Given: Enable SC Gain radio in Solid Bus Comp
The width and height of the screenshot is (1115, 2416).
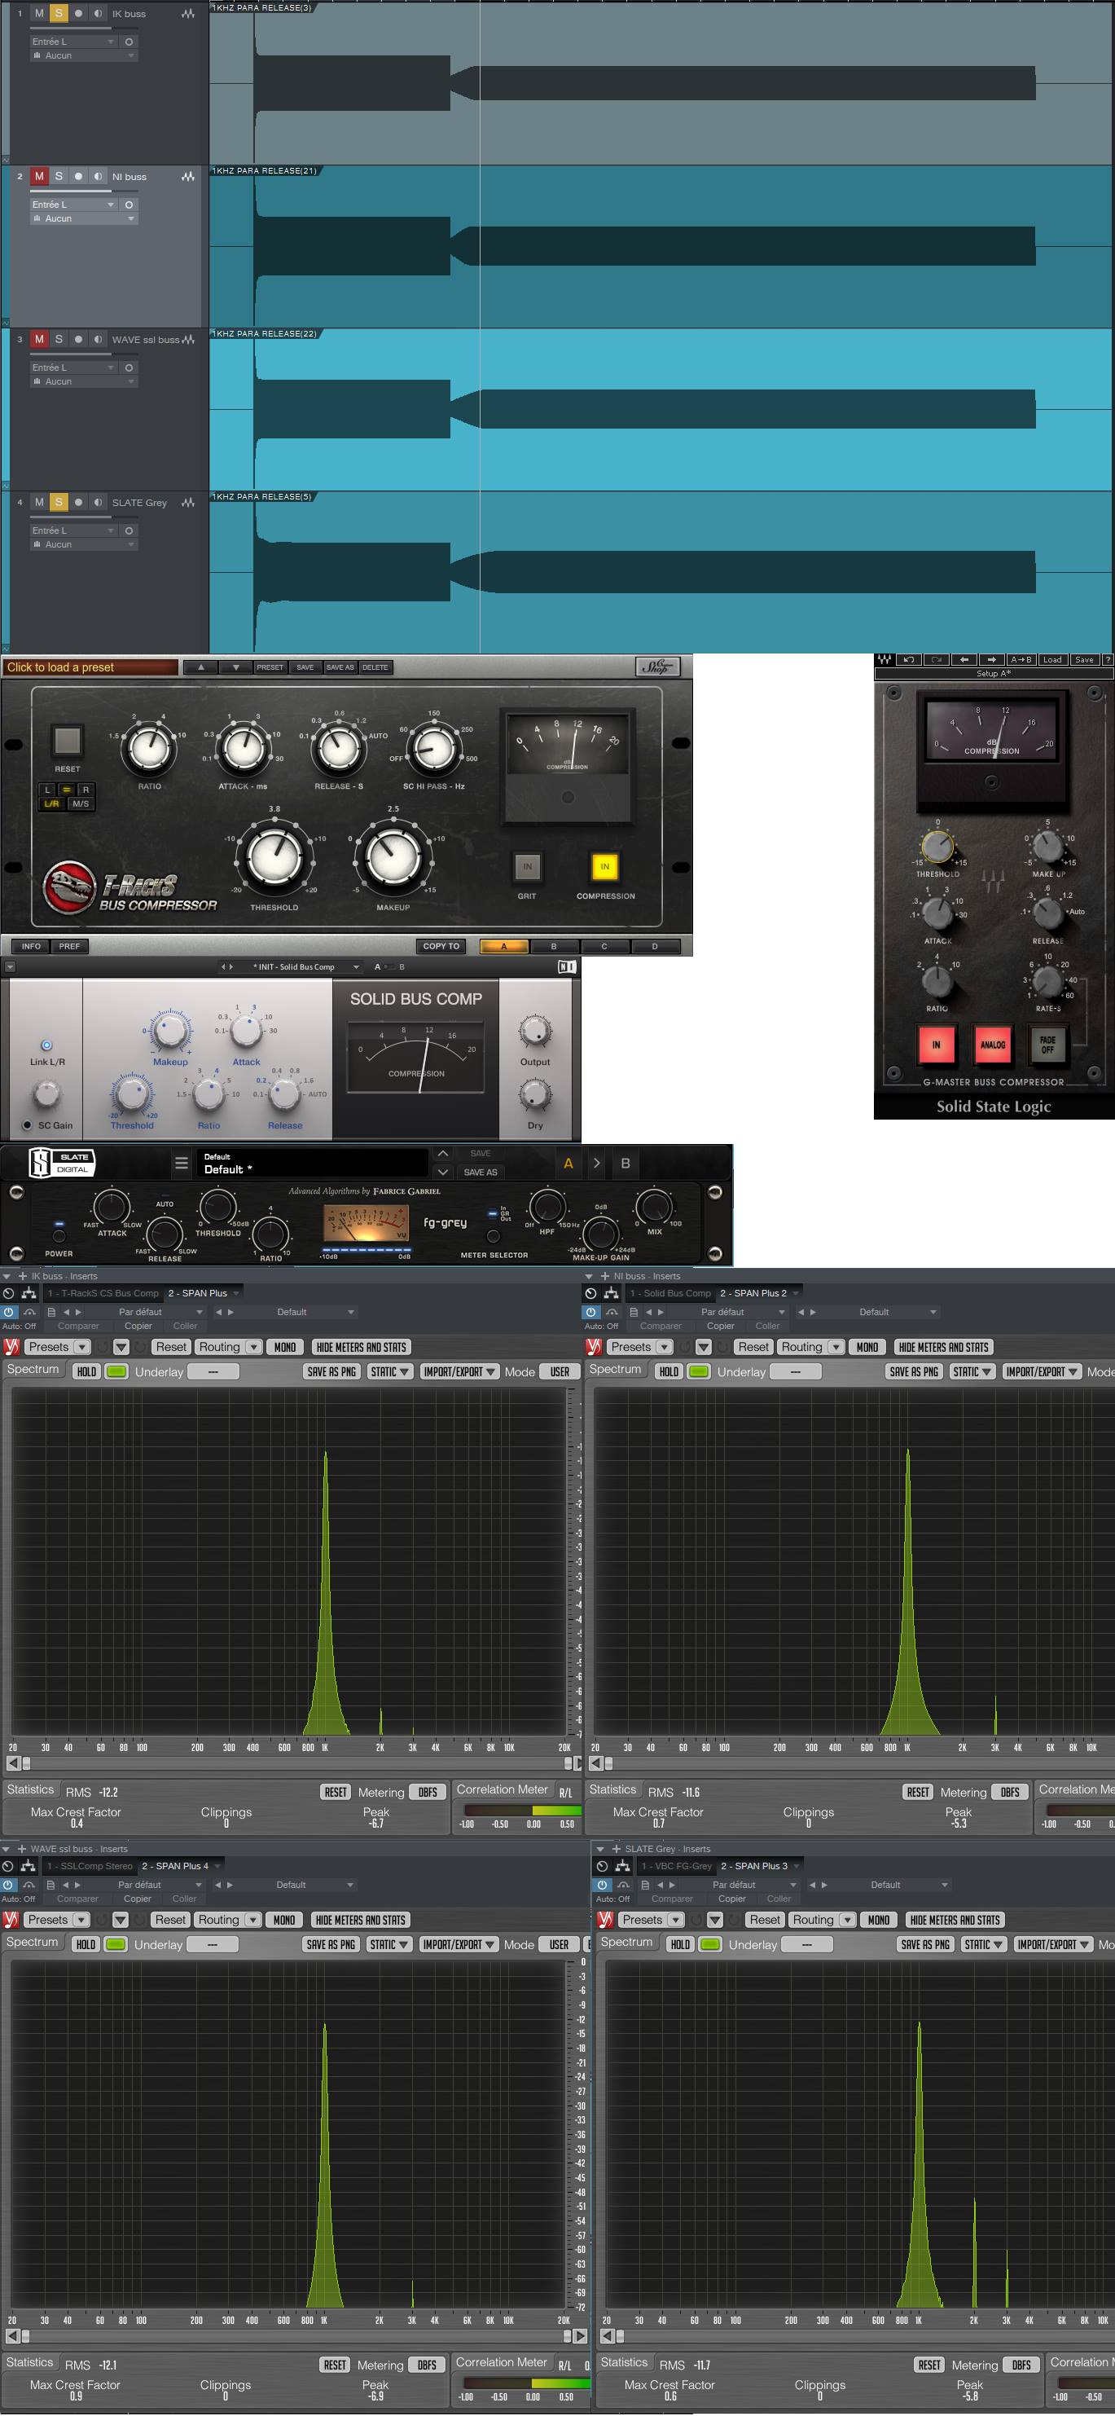Looking at the screenshot, I should coord(27,1125).
